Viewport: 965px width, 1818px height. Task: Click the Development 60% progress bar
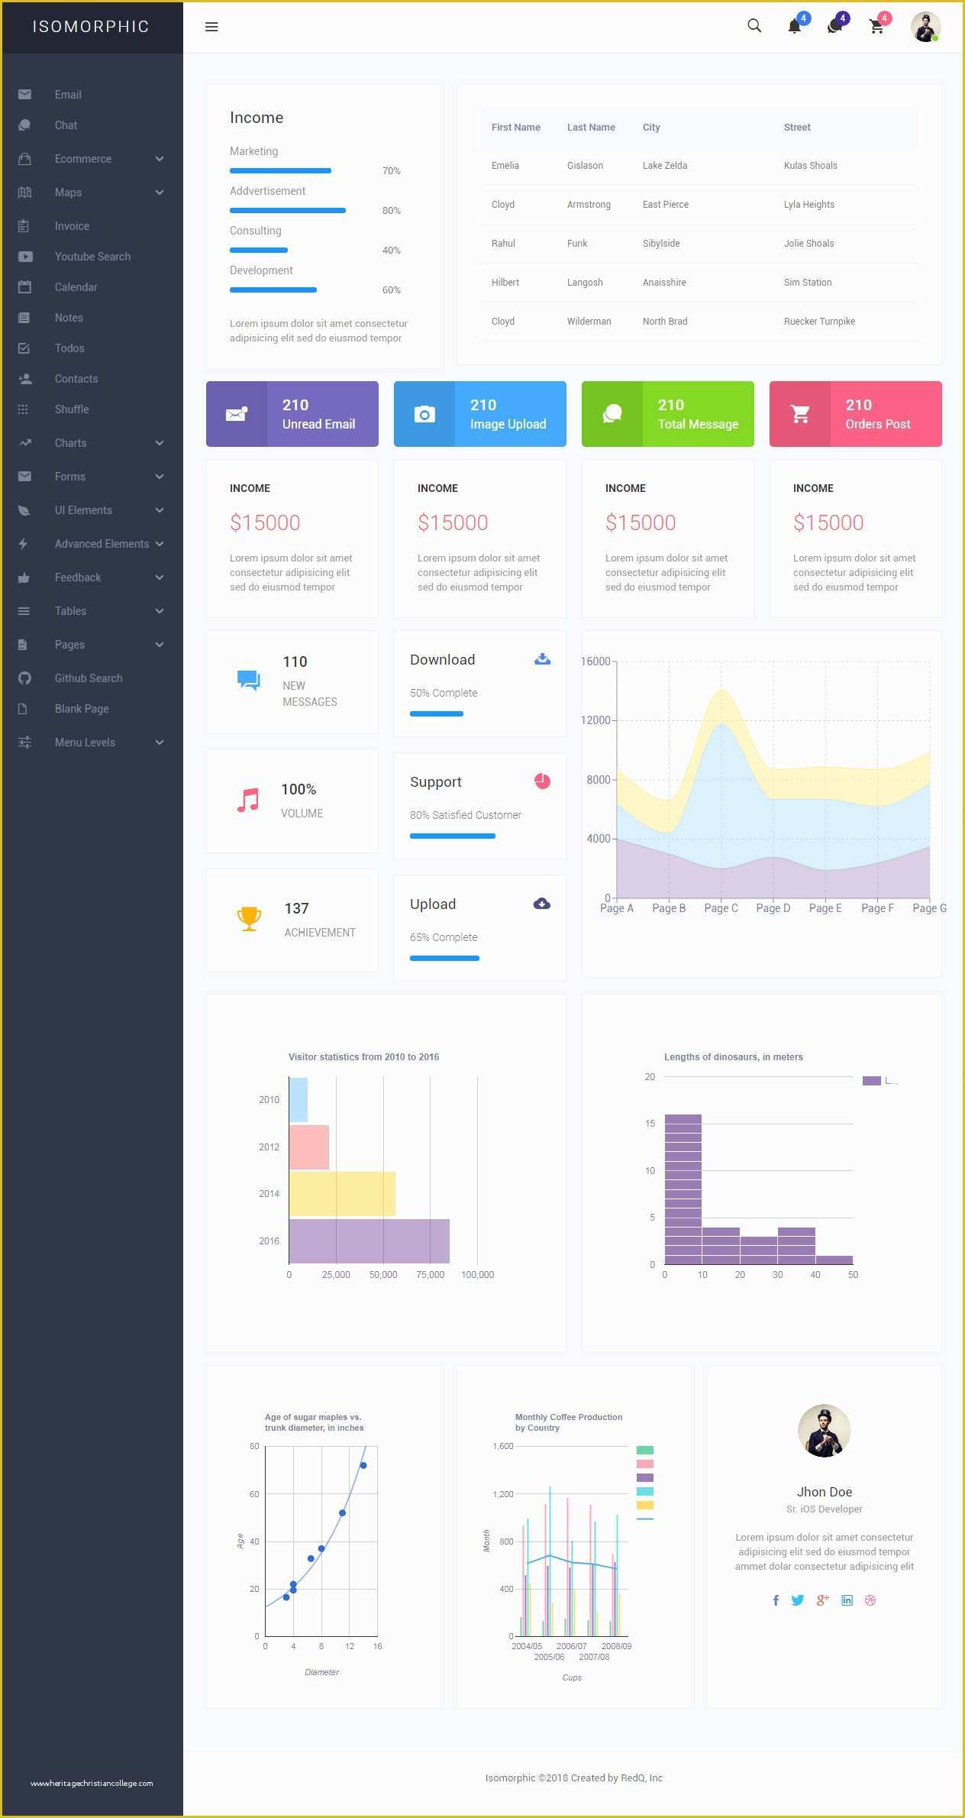(x=273, y=290)
